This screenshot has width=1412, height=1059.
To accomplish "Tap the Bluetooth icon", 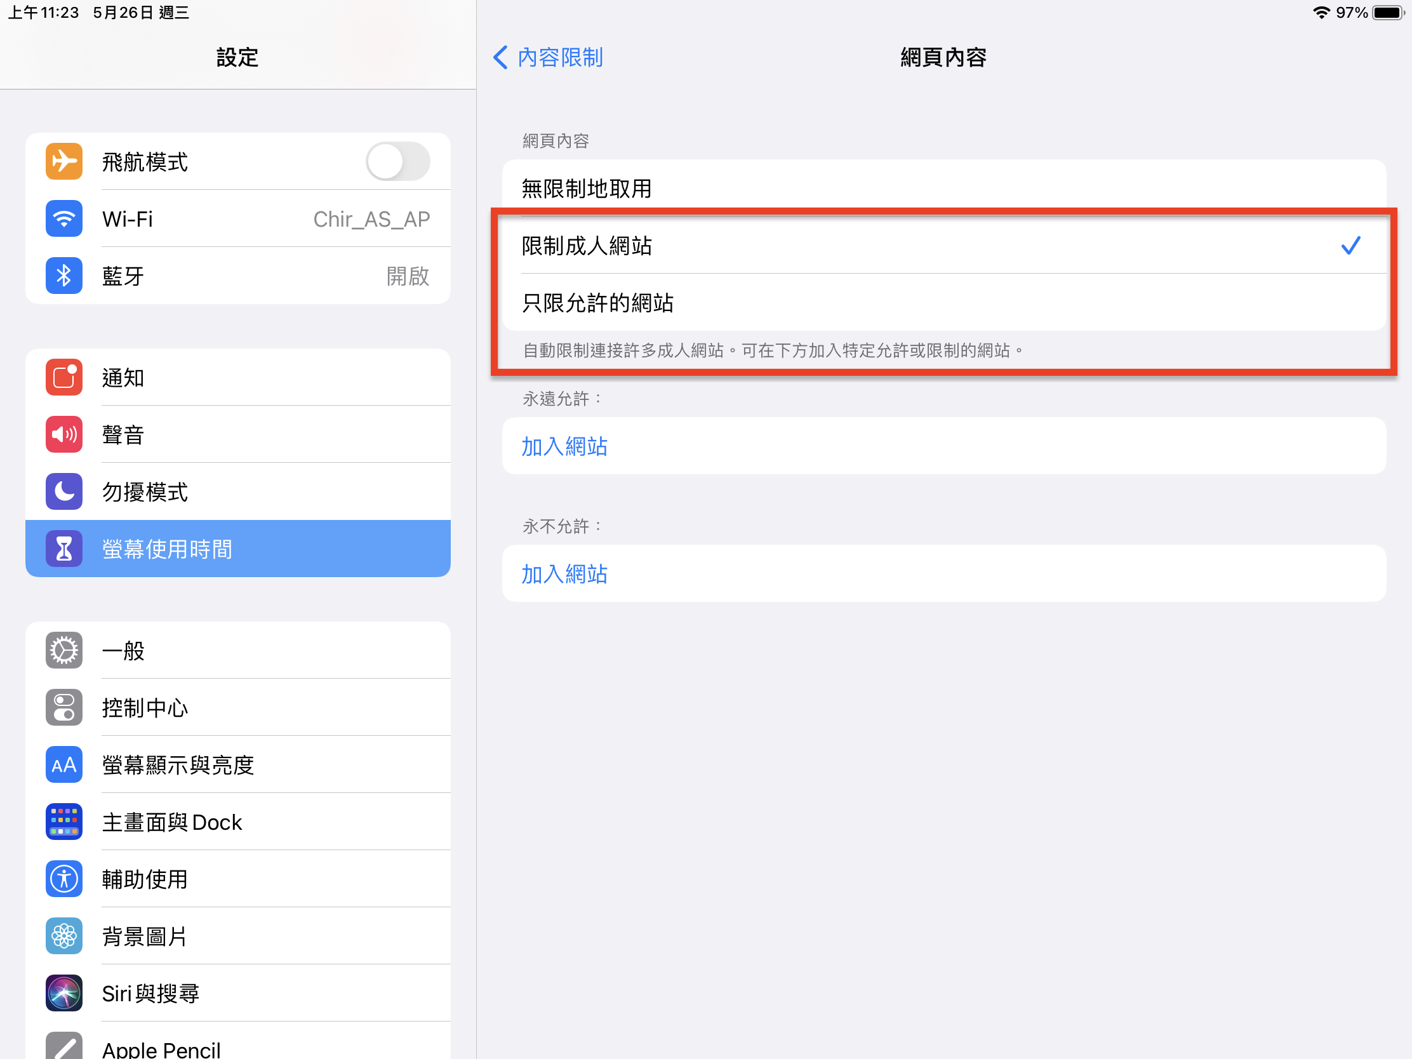I will click(64, 276).
